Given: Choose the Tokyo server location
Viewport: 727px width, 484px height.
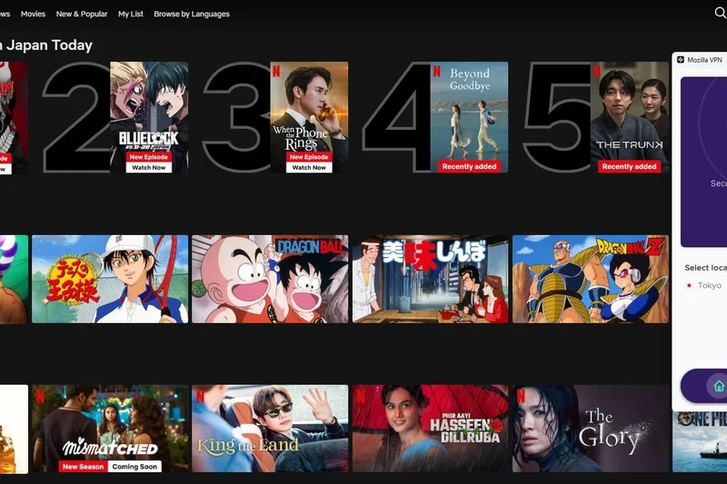Looking at the screenshot, I should [x=709, y=286].
